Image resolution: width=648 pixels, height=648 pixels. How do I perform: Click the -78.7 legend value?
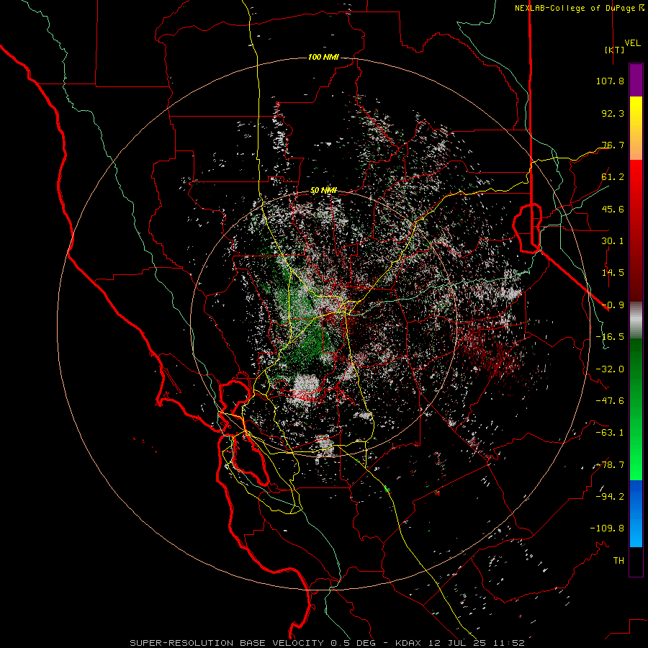[x=610, y=465]
